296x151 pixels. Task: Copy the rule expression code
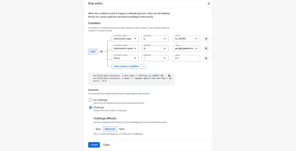click(169, 76)
